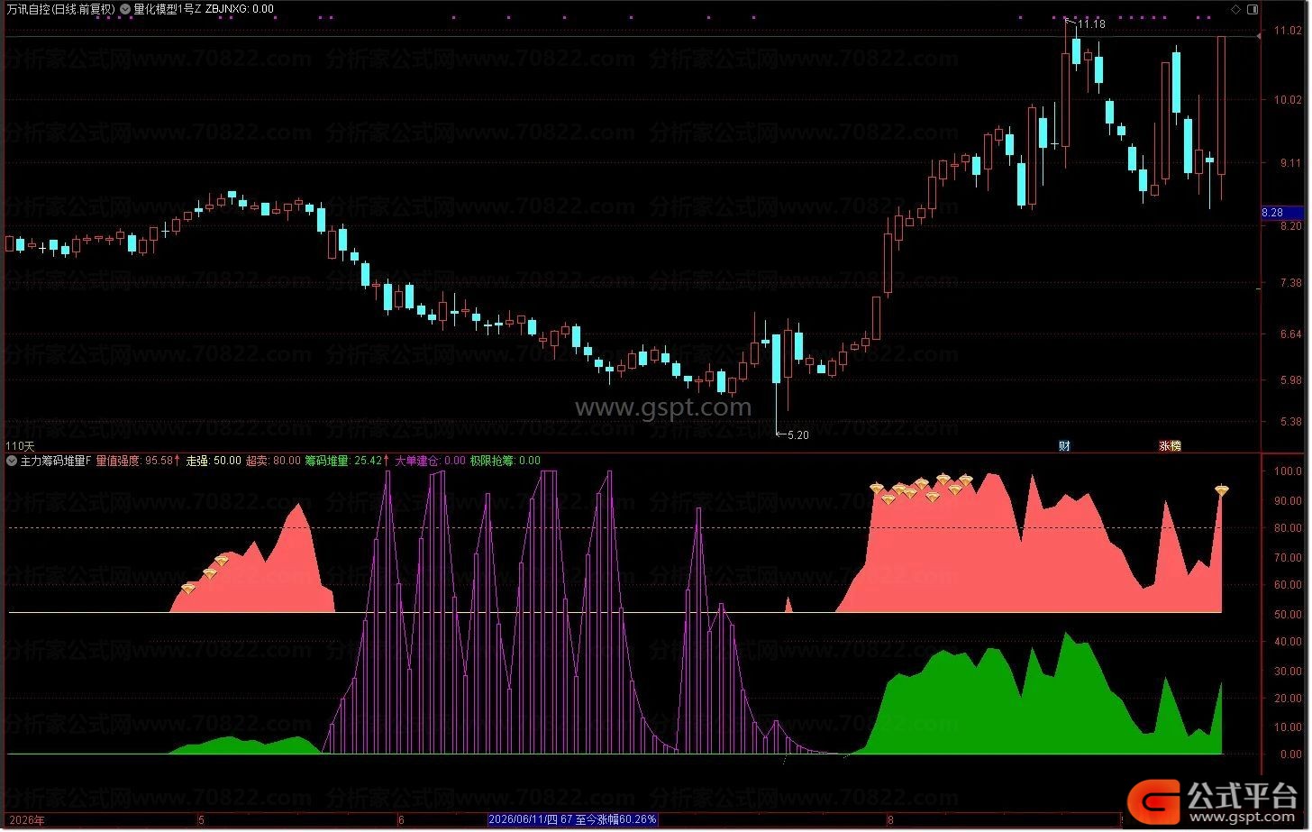Image resolution: width=1312 pixels, height=832 pixels.
Task: Click the 涨榜 marker on the chart
Action: click(1170, 445)
